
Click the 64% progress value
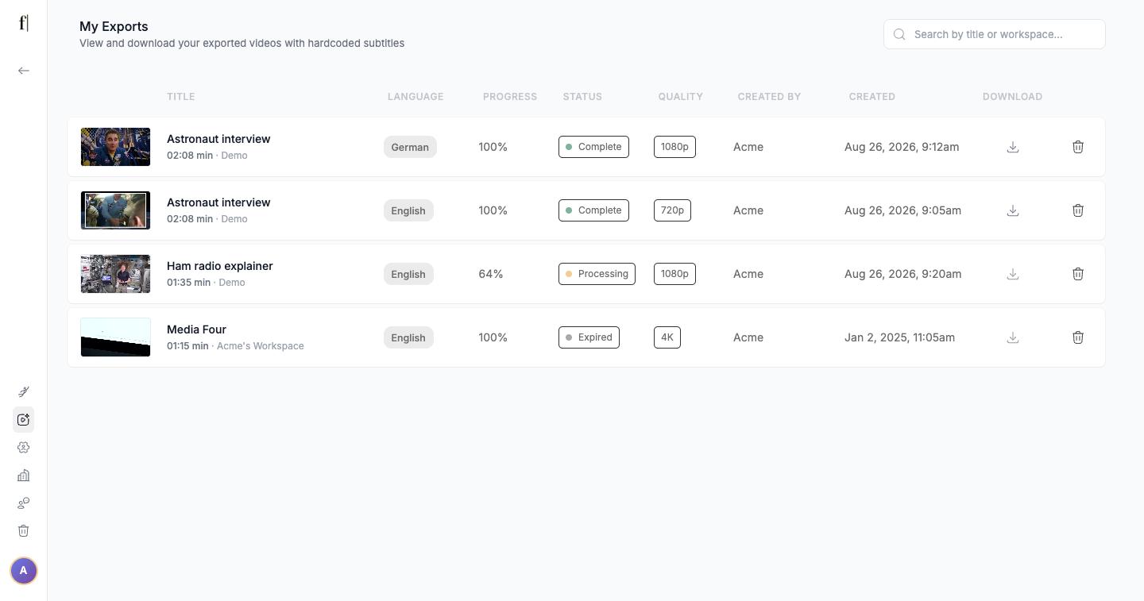491,274
